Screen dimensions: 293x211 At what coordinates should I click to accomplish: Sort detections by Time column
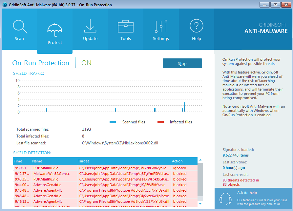coord(18,161)
